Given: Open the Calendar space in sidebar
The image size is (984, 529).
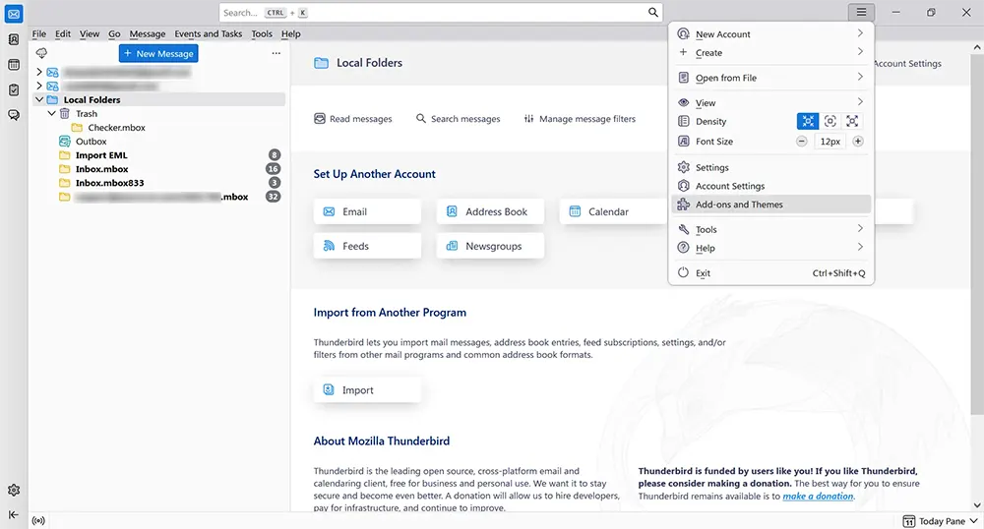Looking at the screenshot, I should point(14,65).
